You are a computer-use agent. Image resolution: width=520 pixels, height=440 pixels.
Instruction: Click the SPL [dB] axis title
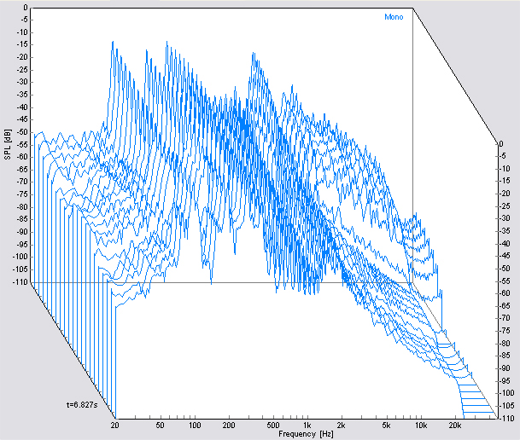pos(8,144)
